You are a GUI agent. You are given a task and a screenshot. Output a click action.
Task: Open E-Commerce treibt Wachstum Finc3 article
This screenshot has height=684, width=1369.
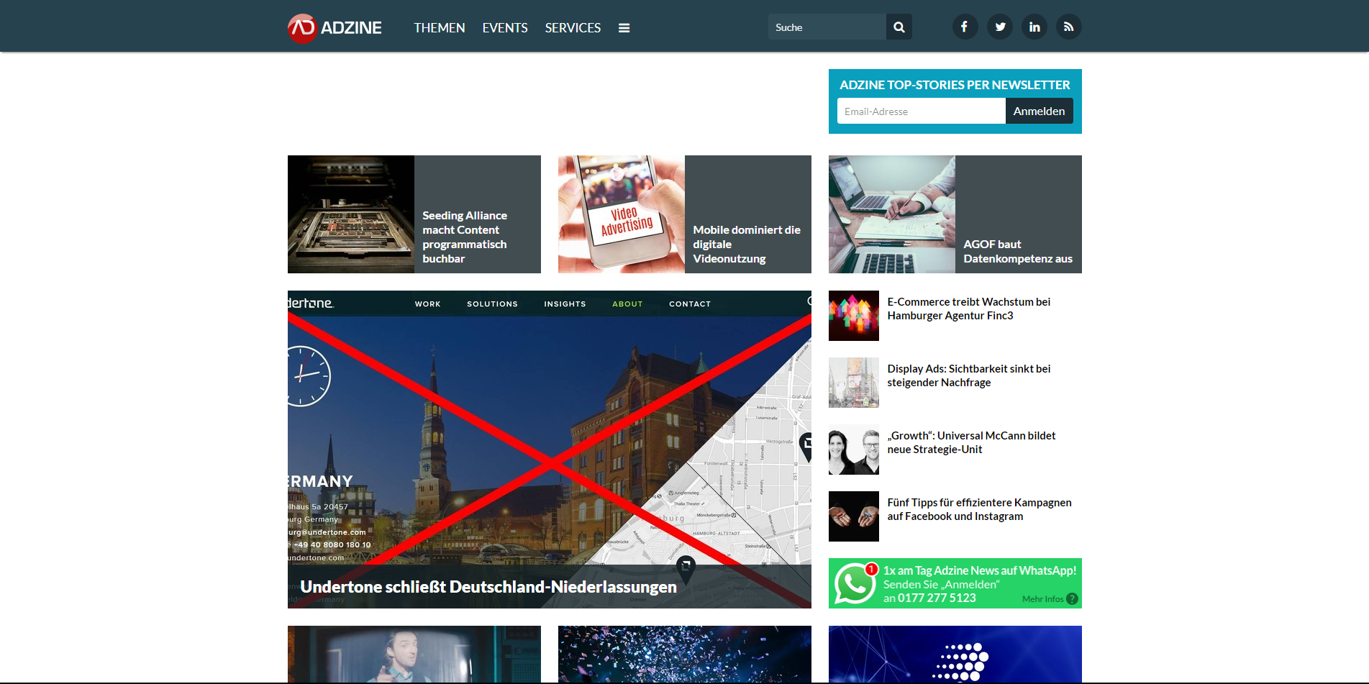tap(968, 309)
